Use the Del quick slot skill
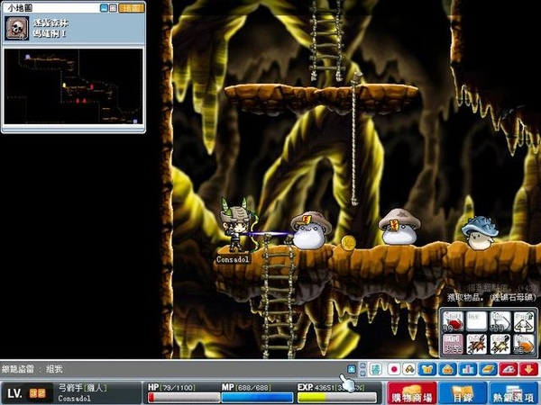541x405 pixels. (476, 344)
